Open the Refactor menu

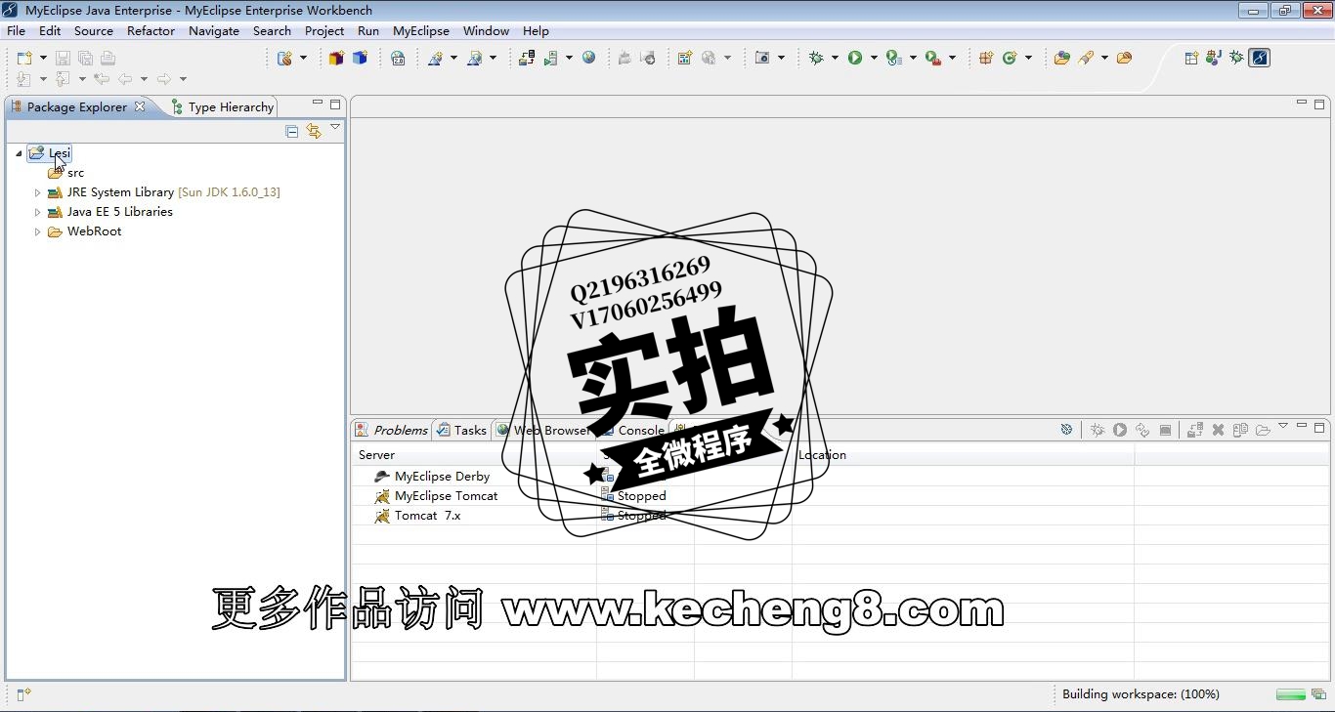151,30
